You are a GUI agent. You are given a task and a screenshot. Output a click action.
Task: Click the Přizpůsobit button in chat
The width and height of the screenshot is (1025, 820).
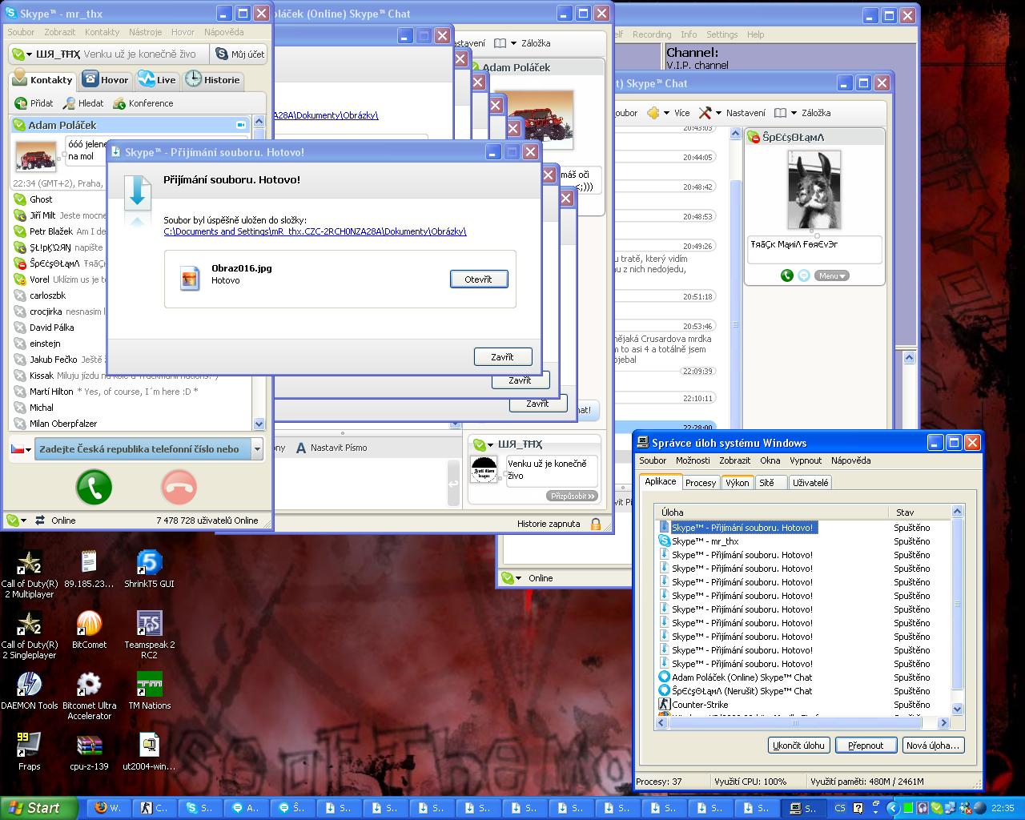(x=573, y=496)
